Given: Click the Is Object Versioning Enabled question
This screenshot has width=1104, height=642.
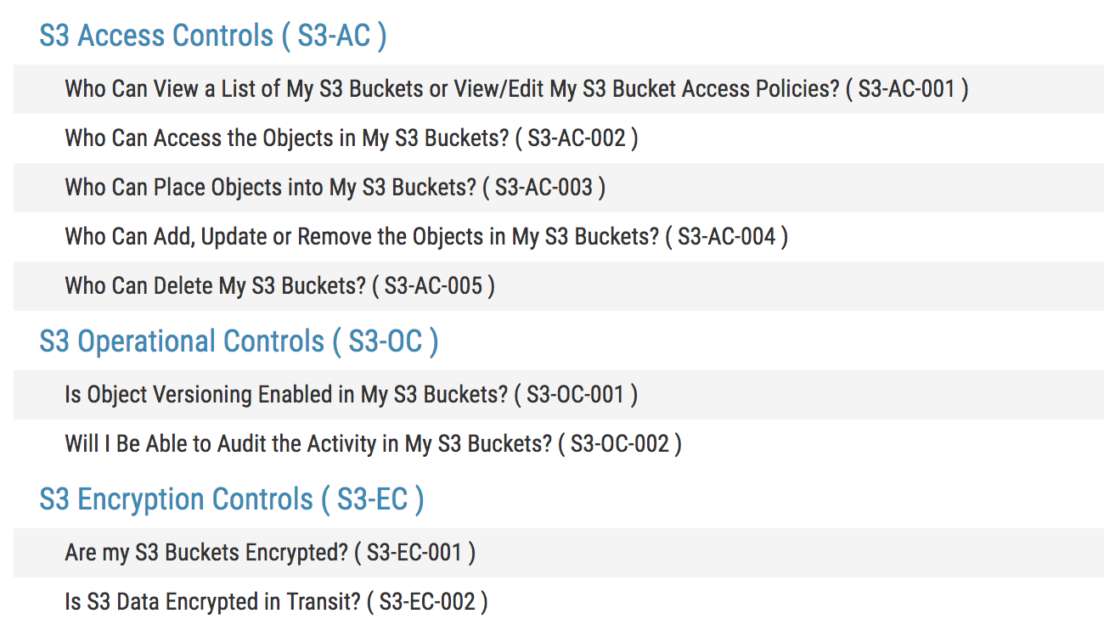Looking at the screenshot, I should (286, 395).
